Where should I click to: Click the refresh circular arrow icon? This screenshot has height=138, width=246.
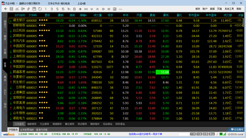[x=40, y=9]
